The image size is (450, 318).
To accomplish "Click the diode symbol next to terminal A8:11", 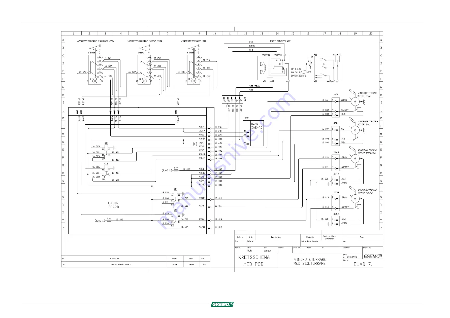I will click(x=195, y=144).
